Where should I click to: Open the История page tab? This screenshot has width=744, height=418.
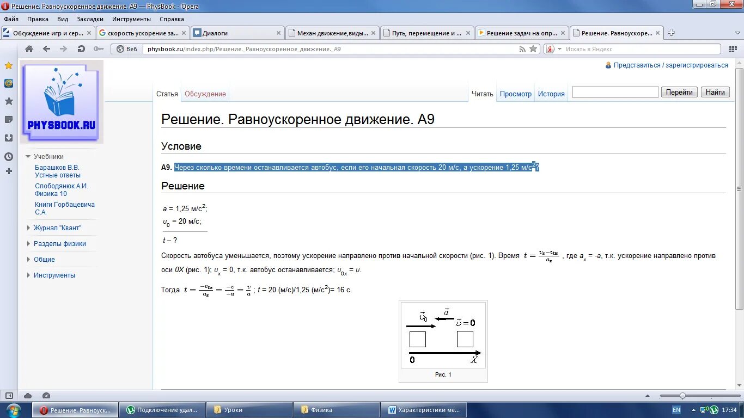[551, 94]
